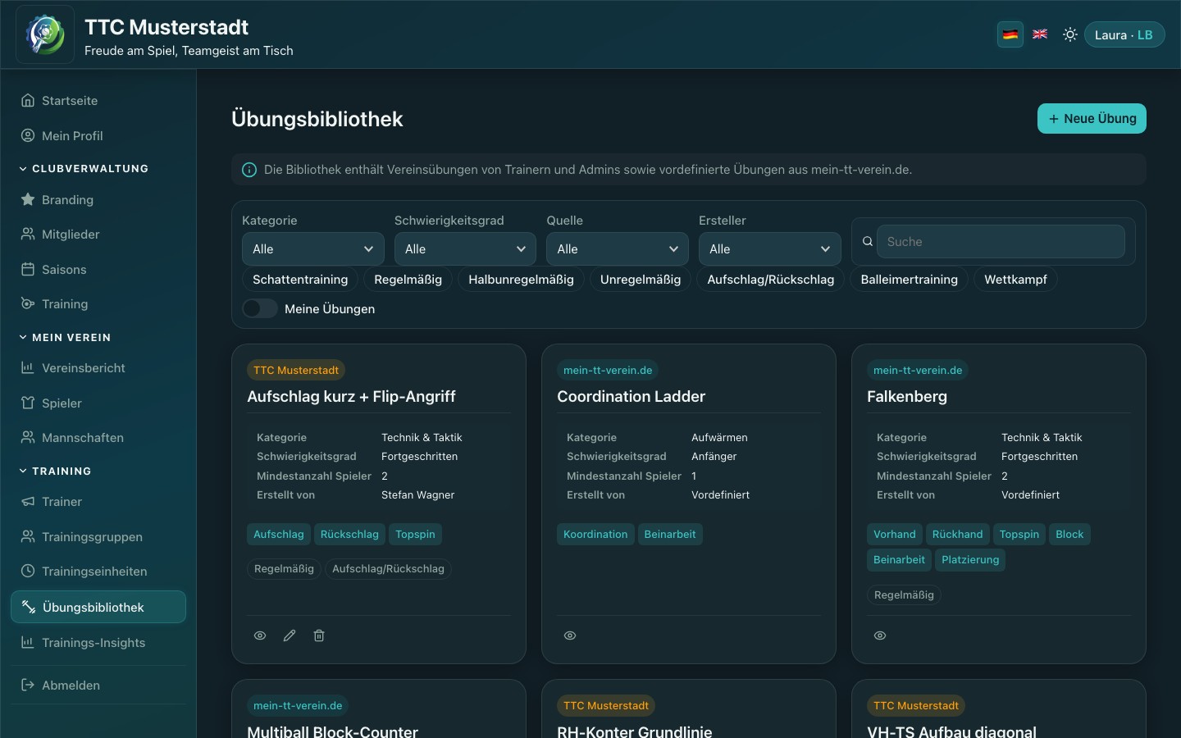Toggle Halbunregelmäßig filter chip
This screenshot has height=738, width=1181.
point(521,280)
